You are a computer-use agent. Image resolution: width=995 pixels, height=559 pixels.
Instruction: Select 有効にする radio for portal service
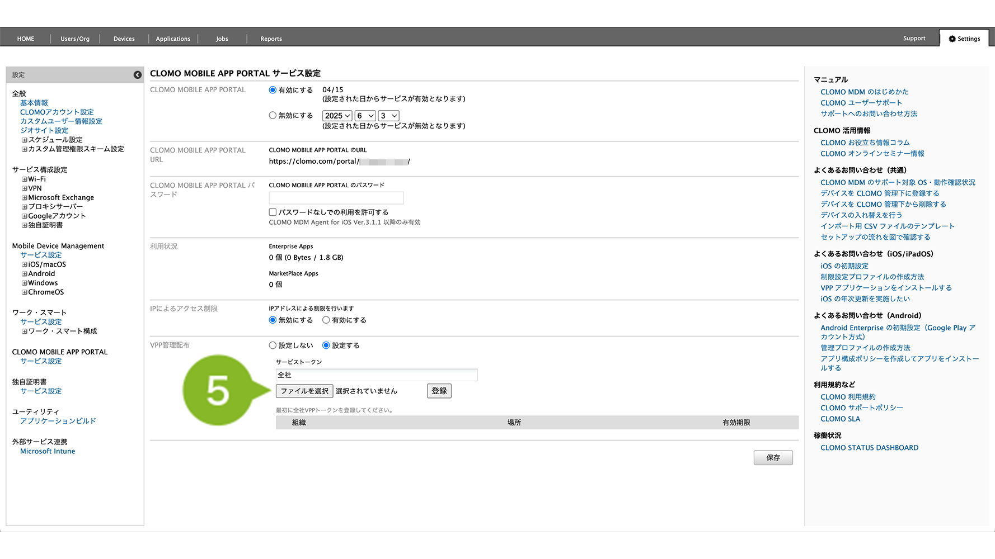click(x=273, y=90)
